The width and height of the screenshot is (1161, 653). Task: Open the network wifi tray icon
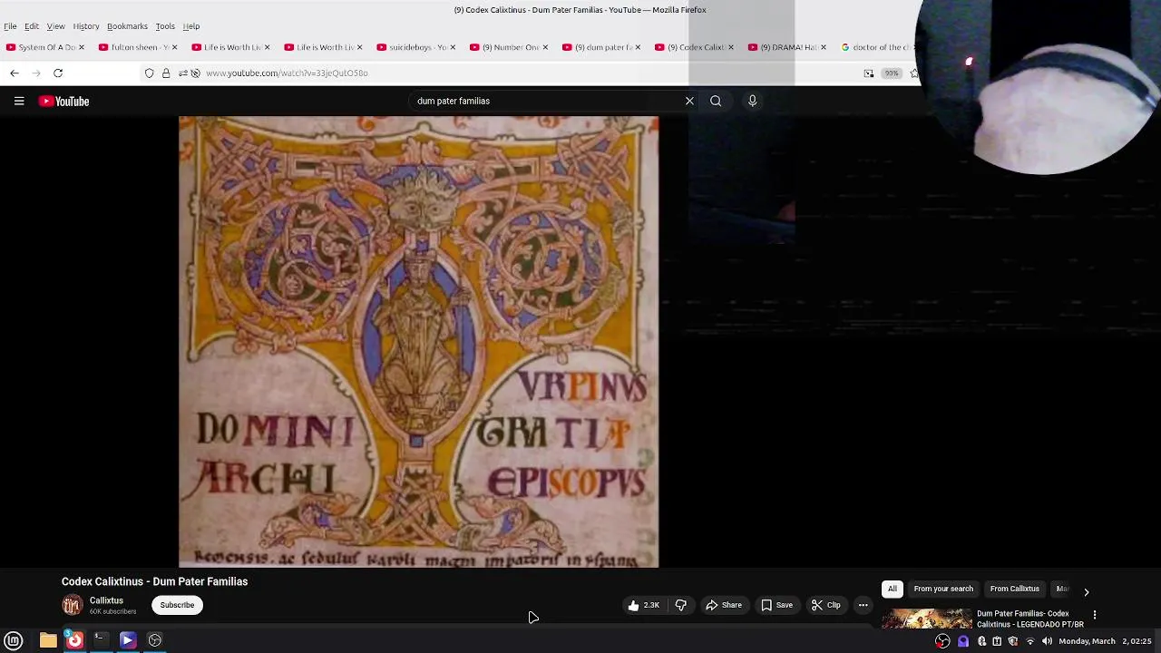[x=1029, y=641]
